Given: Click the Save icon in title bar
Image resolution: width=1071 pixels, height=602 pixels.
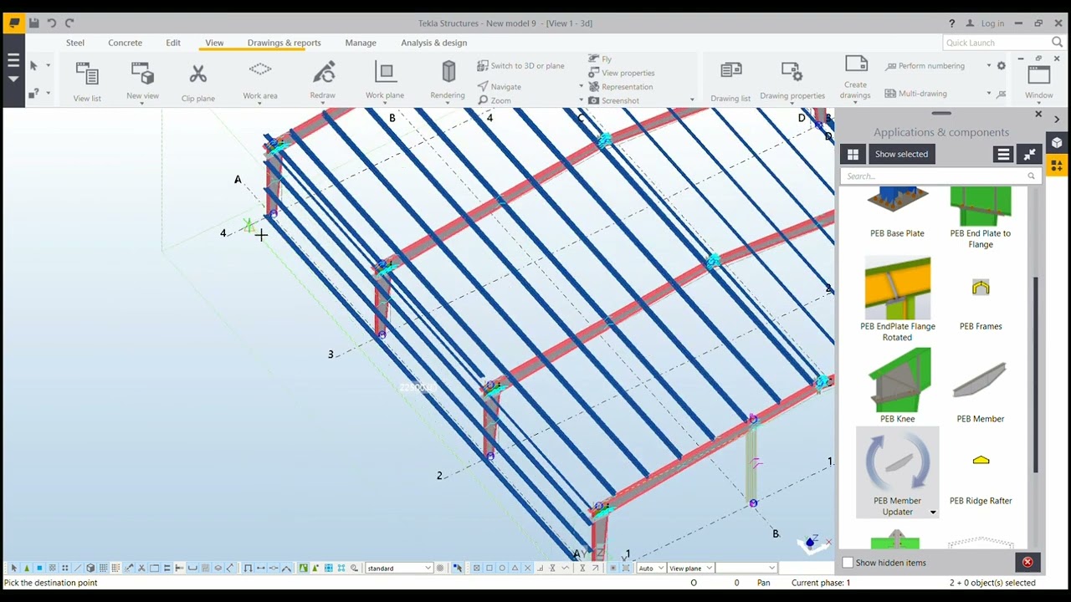Looking at the screenshot, I should 33,23.
